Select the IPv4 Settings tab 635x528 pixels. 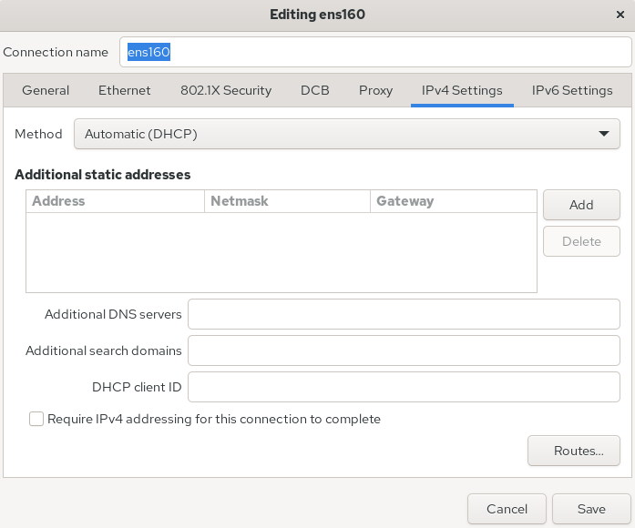462,90
